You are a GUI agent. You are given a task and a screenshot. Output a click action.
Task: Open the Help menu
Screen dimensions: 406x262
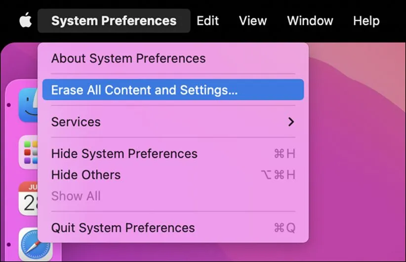tap(366, 21)
